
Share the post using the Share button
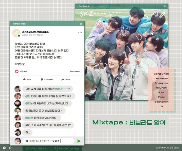point(66,79)
